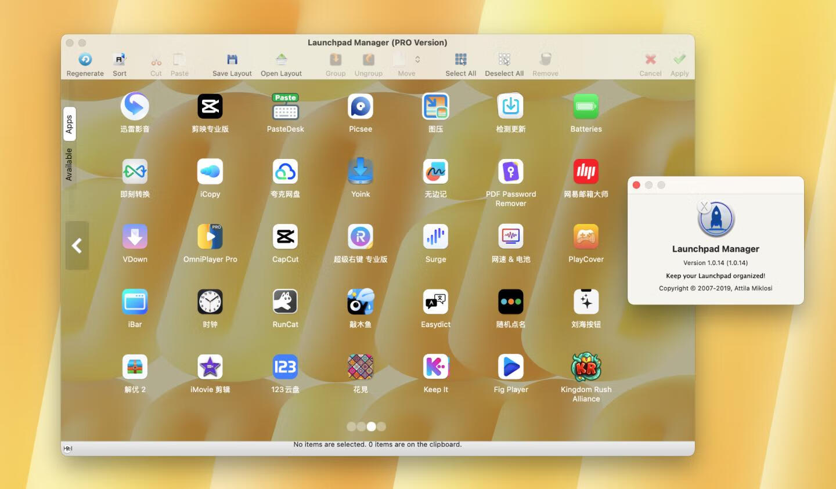This screenshot has width=836, height=489.
Task: Jump to the first page dot
Action: pyautogui.click(x=351, y=426)
